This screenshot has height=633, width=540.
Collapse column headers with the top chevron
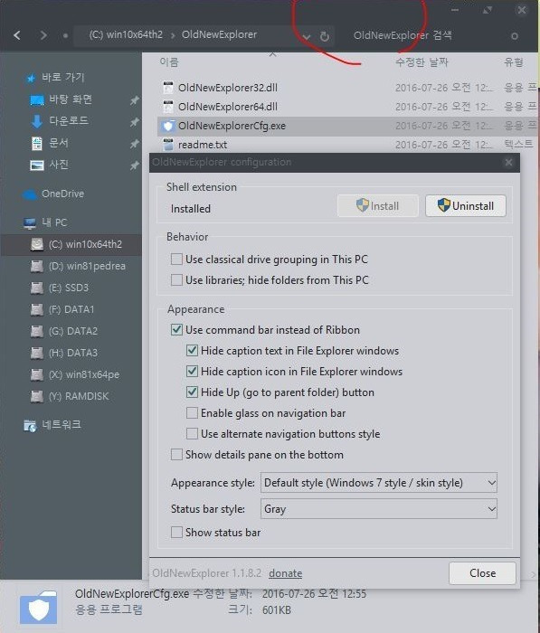272,54
